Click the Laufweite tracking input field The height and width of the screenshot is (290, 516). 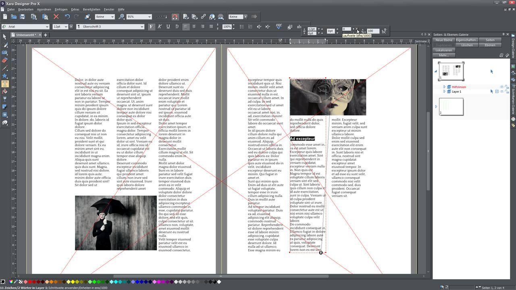pyautogui.click(x=347, y=29)
